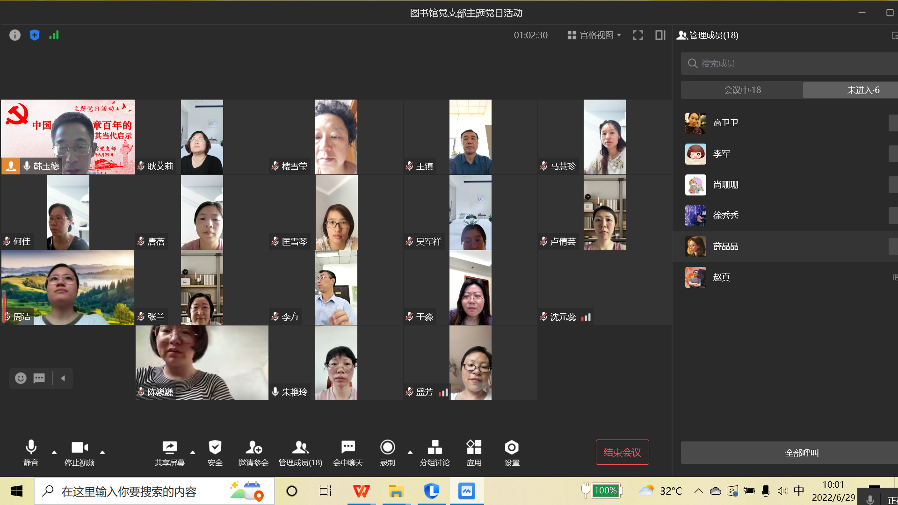Toggle the side panel layout icon
The height and width of the screenshot is (505, 898).
(x=660, y=35)
